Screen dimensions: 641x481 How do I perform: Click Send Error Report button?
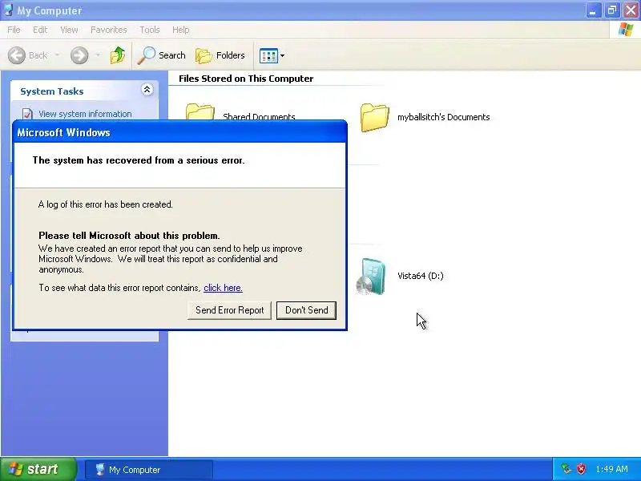229,310
